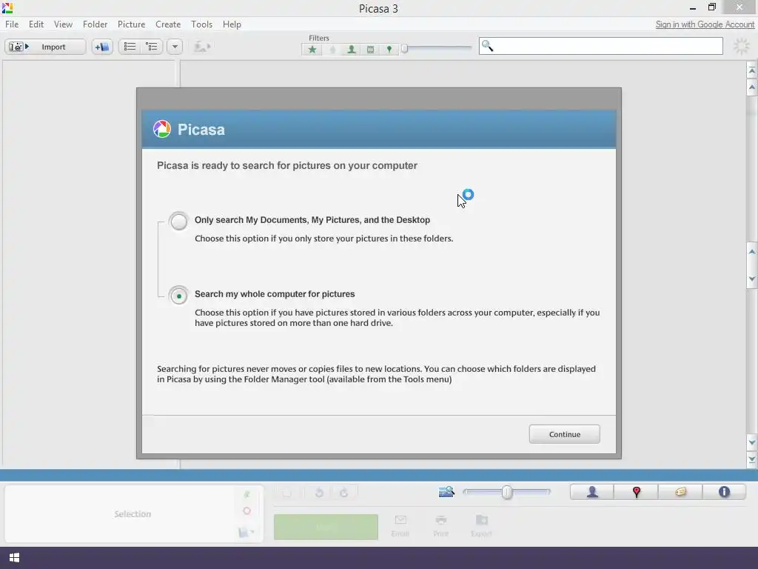Adjust the thumbnail size slider

click(506, 492)
